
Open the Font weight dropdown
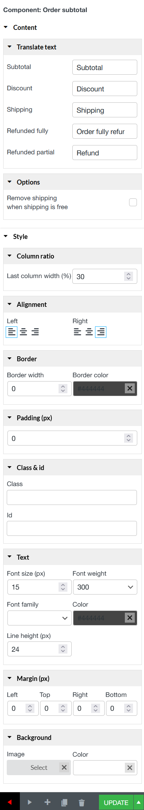pyautogui.click(x=105, y=587)
